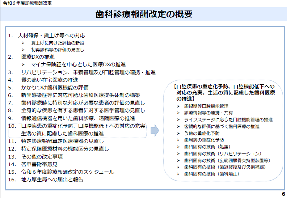Image resolution: width=287 pixels, height=198 pixels.
Task: Click the blue right-pointing arrow shape
Action: point(155,130)
